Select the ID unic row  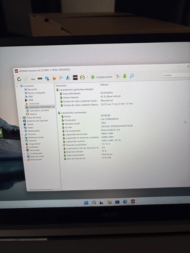coord(98,126)
